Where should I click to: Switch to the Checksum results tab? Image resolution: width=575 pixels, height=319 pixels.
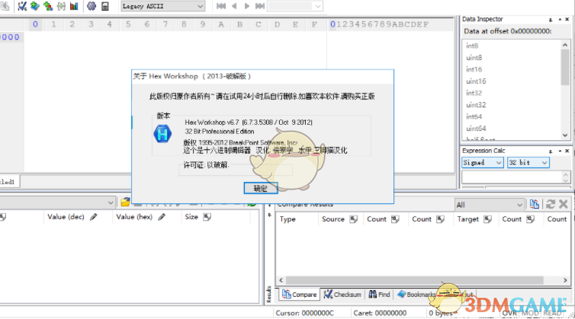(x=342, y=295)
